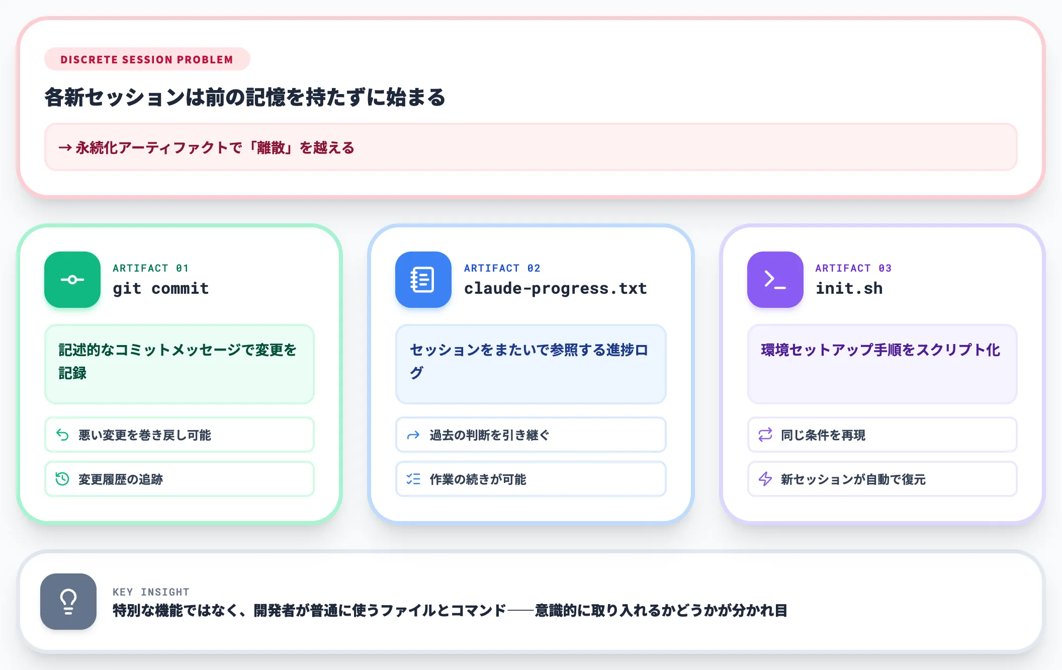Click the lightning bolt icon beside 新セッションが自動で復元
1062x670 pixels.
click(765, 479)
